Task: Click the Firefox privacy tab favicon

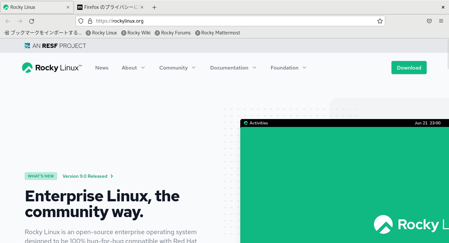Action: [80, 7]
